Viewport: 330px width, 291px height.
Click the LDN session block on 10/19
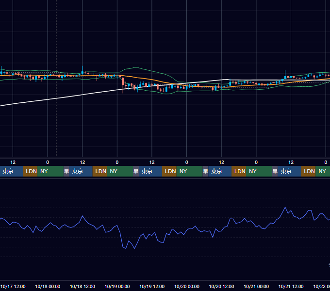click(169, 171)
